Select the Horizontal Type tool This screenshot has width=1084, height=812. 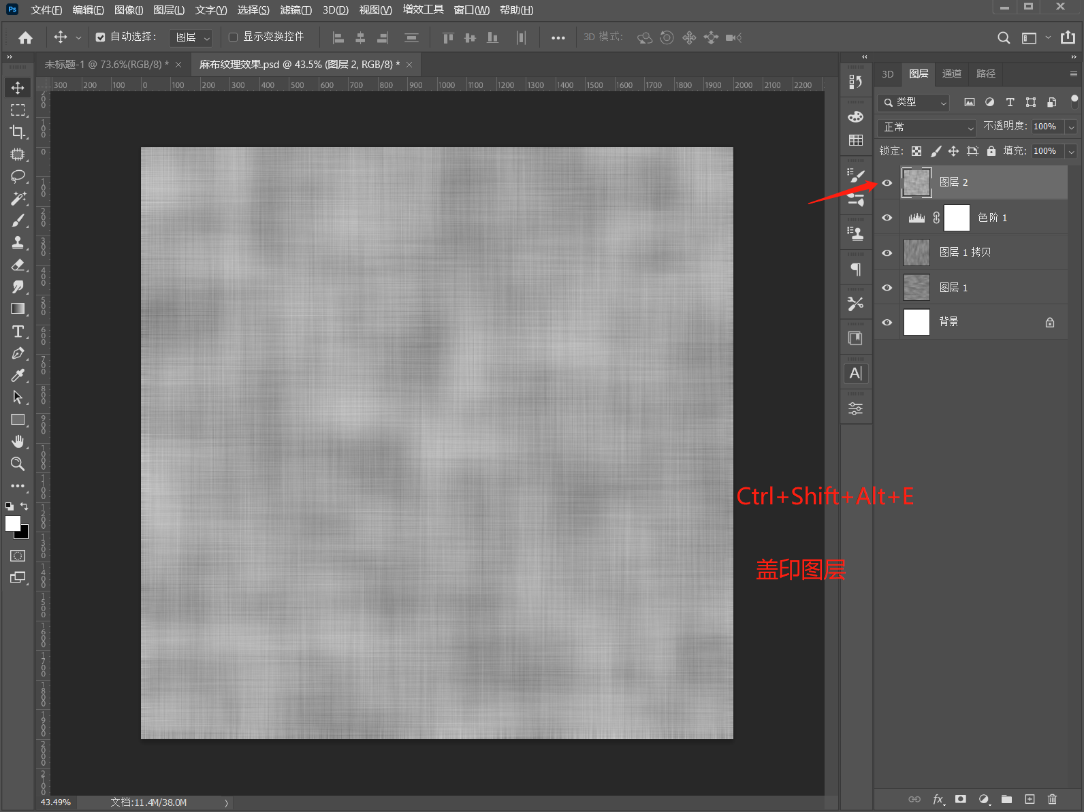coord(18,331)
